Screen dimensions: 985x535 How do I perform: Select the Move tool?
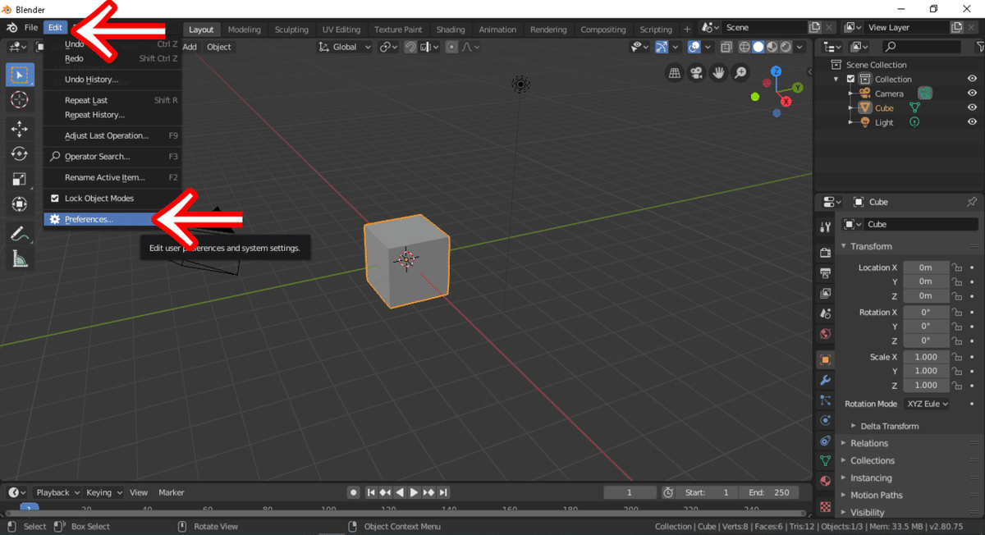pyautogui.click(x=20, y=129)
